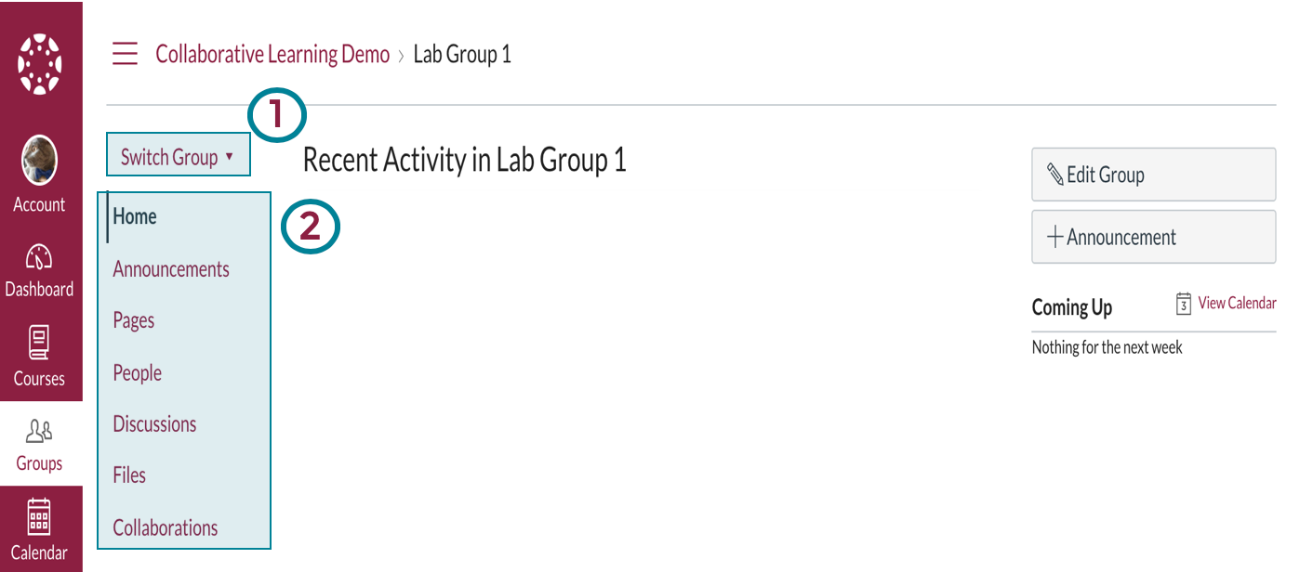Go to the group Home page
The width and height of the screenshot is (1313, 572).
[135, 216]
